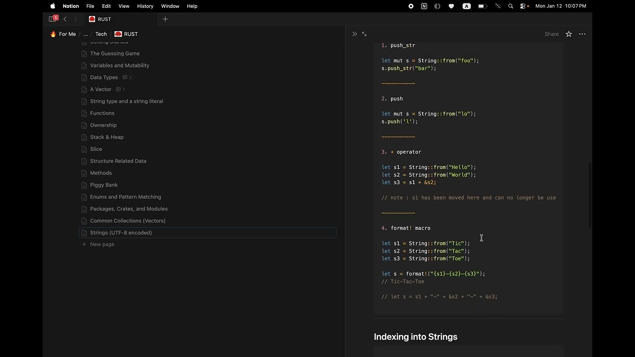Screen dimensions: 635x357
Task: Open a new tab with plus icon
Action: [165, 19]
